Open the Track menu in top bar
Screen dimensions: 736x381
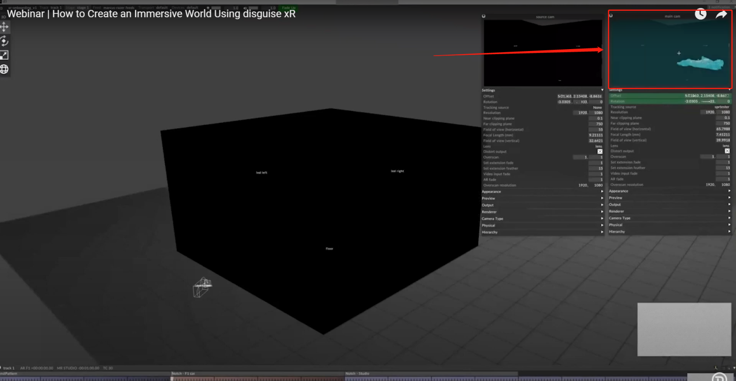(51, 8)
